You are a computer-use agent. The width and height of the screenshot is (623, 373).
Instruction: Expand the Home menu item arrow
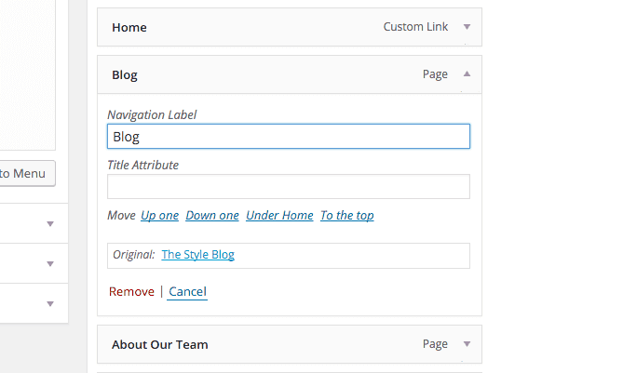[467, 27]
